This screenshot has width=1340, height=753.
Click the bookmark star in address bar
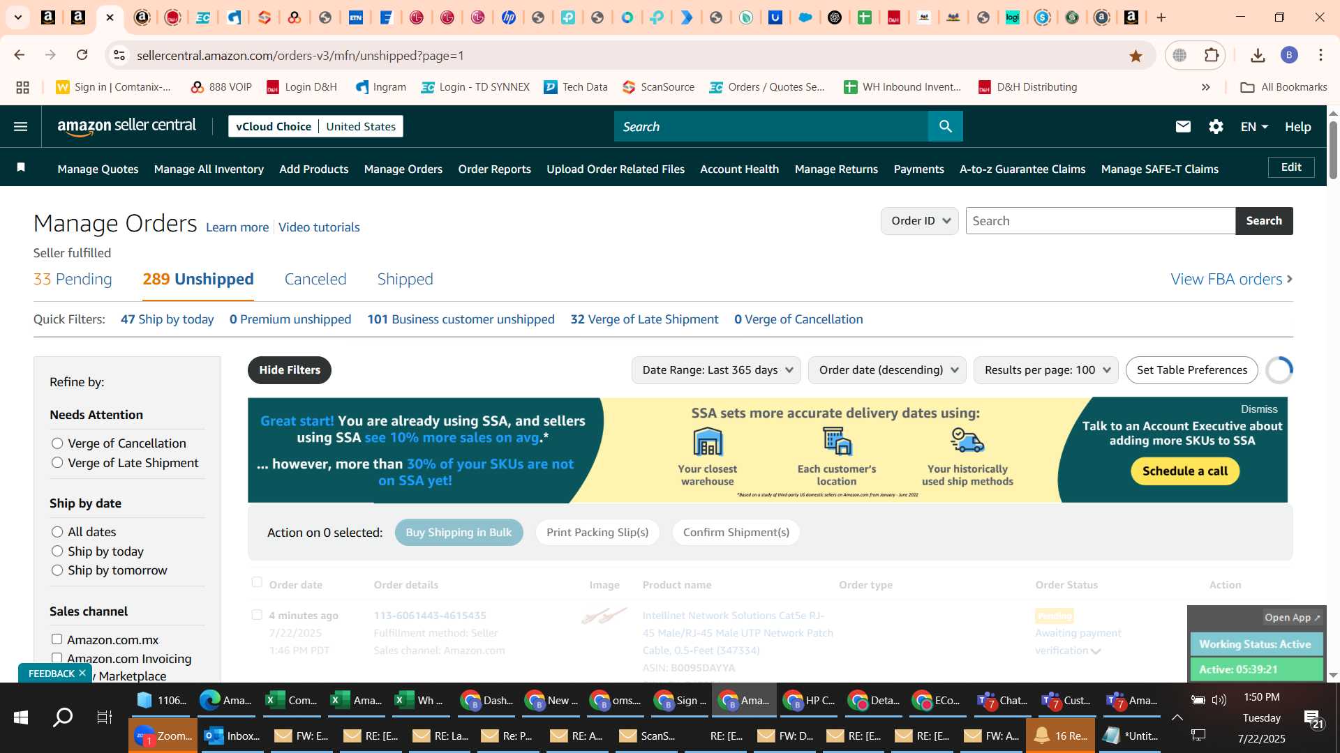click(x=1136, y=56)
